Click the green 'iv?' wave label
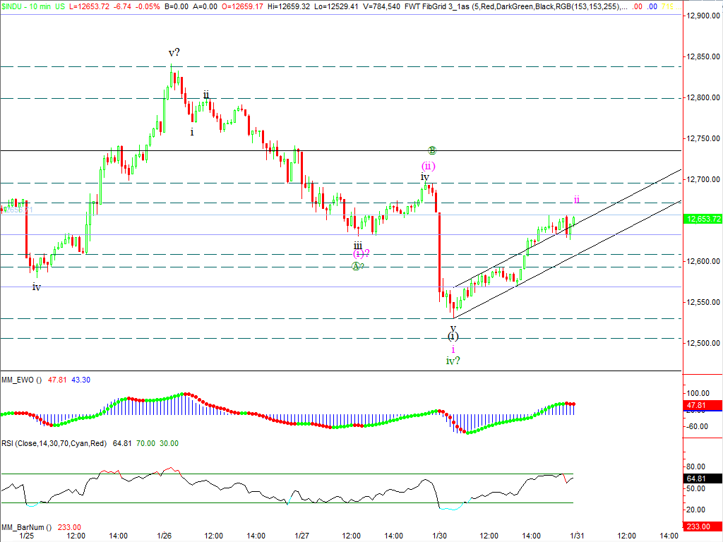Viewport: 723px width, 542px height. [x=453, y=361]
